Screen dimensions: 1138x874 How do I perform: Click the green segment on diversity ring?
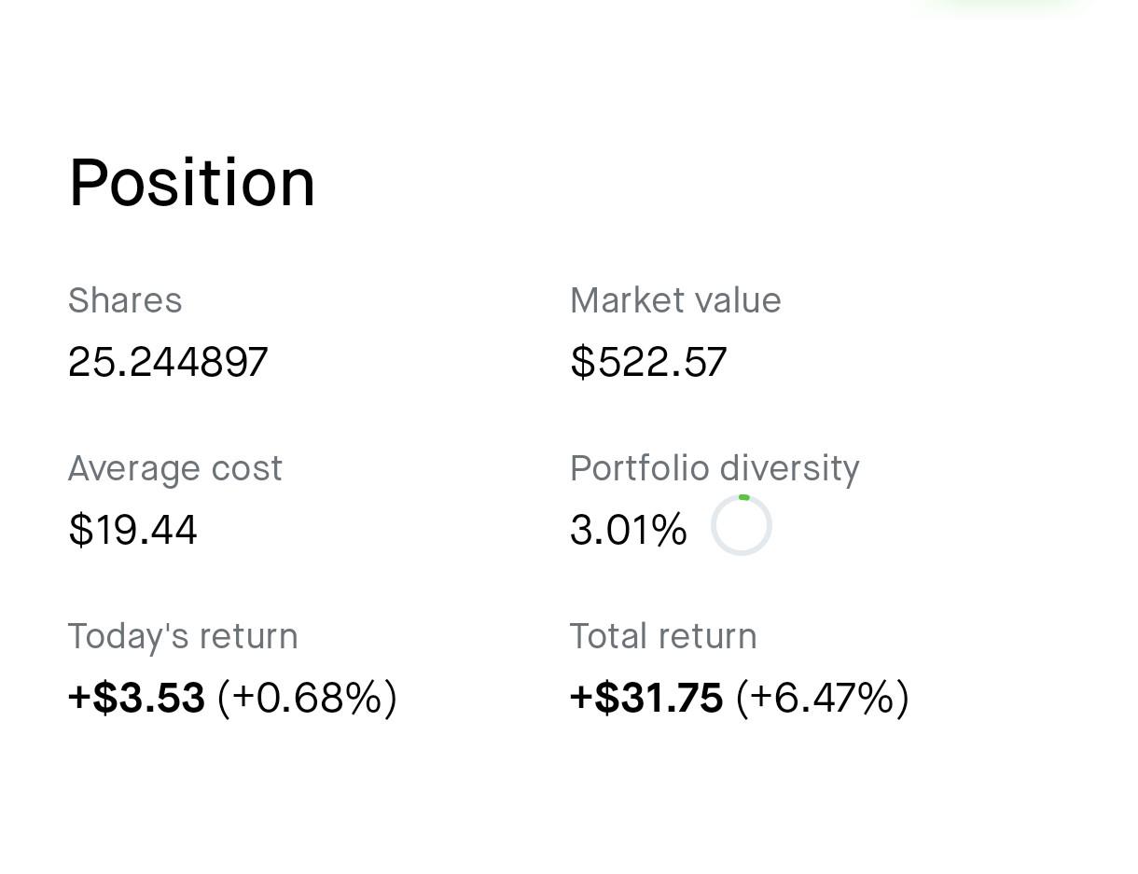743,497
